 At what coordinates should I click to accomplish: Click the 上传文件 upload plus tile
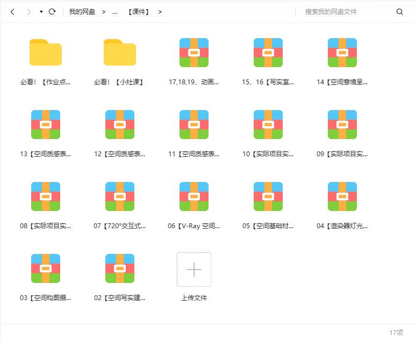coord(194,270)
